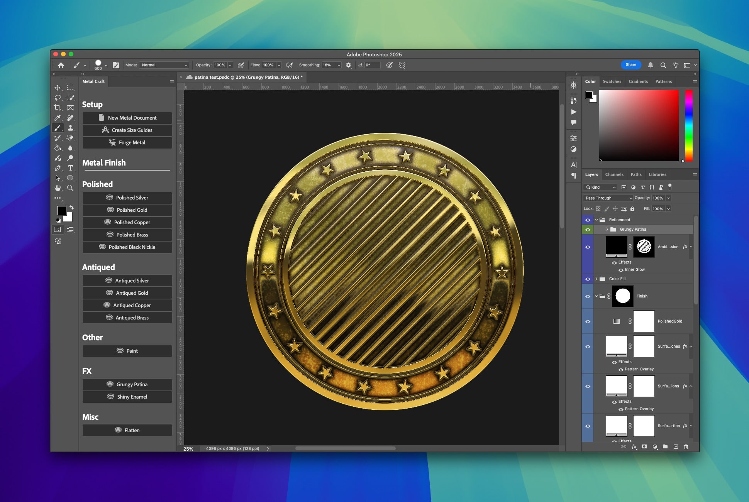Apply the Antiqued Copper finish
The height and width of the screenshot is (502, 749).
127,305
